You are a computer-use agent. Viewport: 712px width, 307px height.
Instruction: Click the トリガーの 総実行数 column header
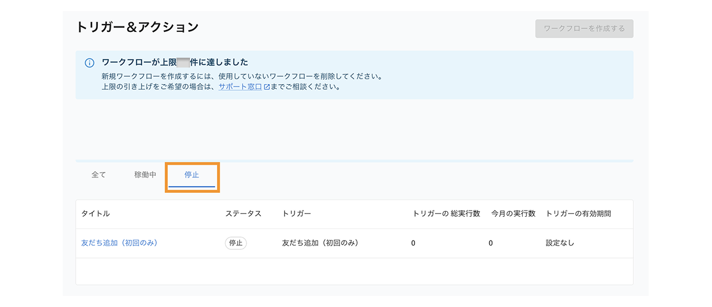pyautogui.click(x=446, y=214)
